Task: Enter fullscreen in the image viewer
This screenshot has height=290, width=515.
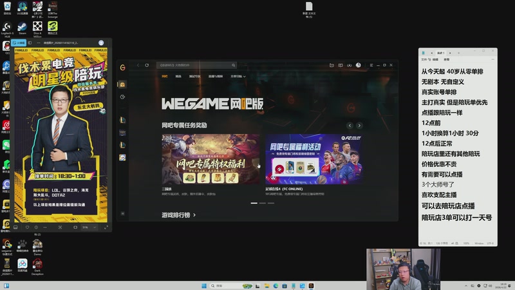Action: point(106,227)
